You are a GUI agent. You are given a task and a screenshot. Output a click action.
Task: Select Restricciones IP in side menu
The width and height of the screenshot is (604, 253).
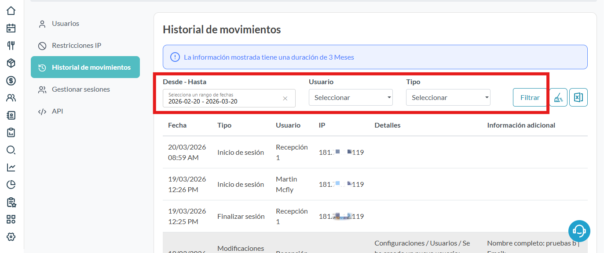point(77,46)
